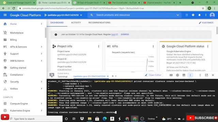
Task: Open new terminal tab dropdown arrow
Action: [x=116, y=76]
